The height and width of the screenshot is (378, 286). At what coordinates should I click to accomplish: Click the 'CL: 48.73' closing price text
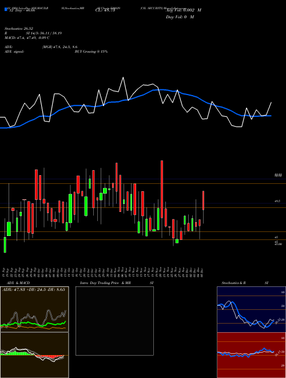point(105,10)
